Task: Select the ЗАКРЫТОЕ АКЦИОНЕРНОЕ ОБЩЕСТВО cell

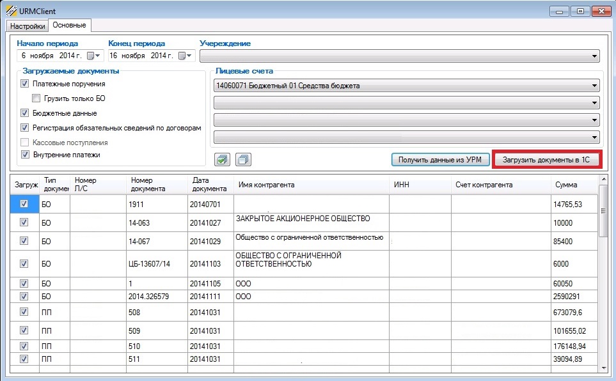Action: coord(312,222)
